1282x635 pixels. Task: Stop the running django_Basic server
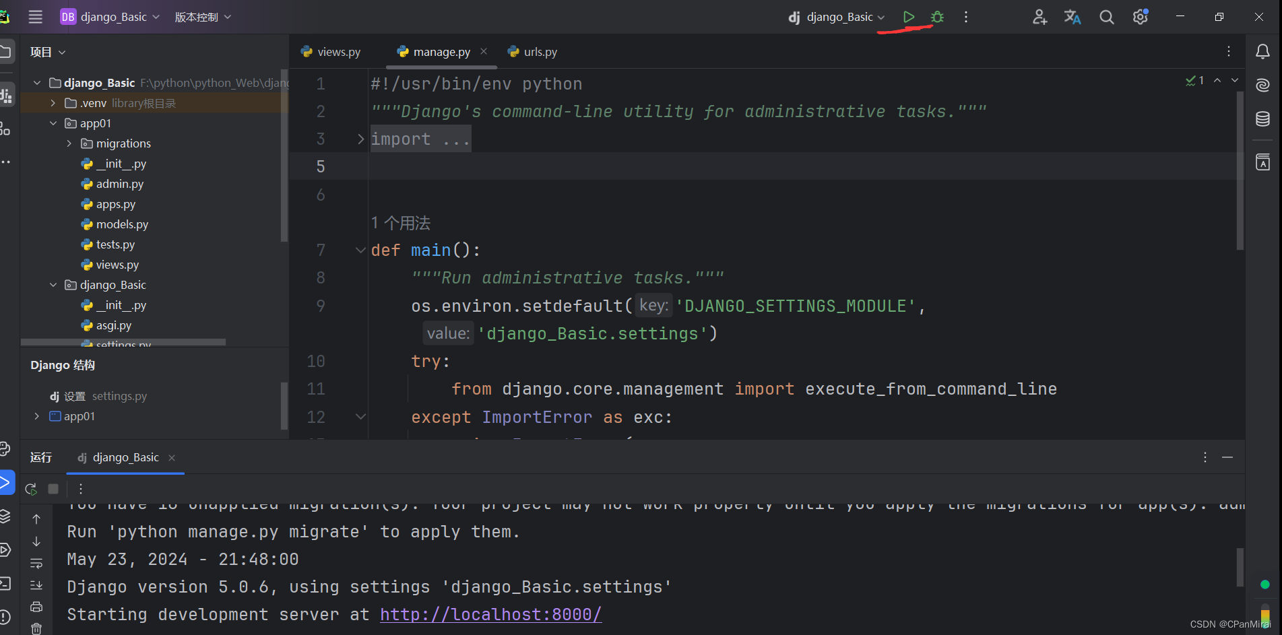53,489
